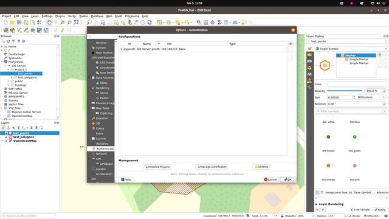
Task: Open the Processing menu
Action: click(x=132, y=16)
